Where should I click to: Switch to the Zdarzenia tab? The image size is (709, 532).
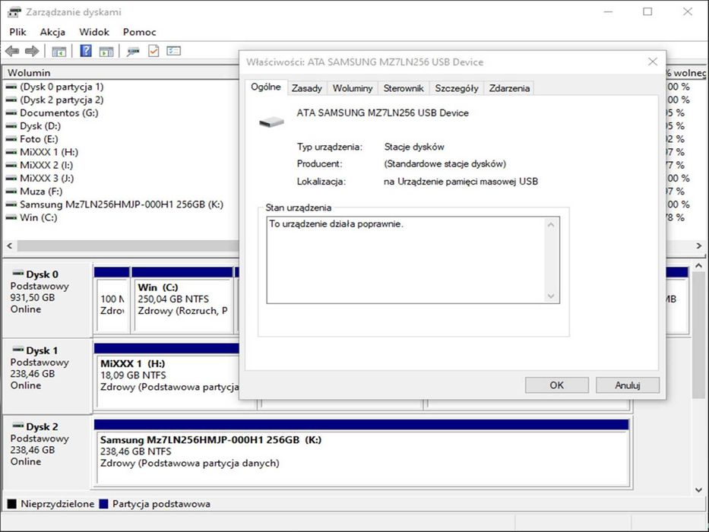509,88
